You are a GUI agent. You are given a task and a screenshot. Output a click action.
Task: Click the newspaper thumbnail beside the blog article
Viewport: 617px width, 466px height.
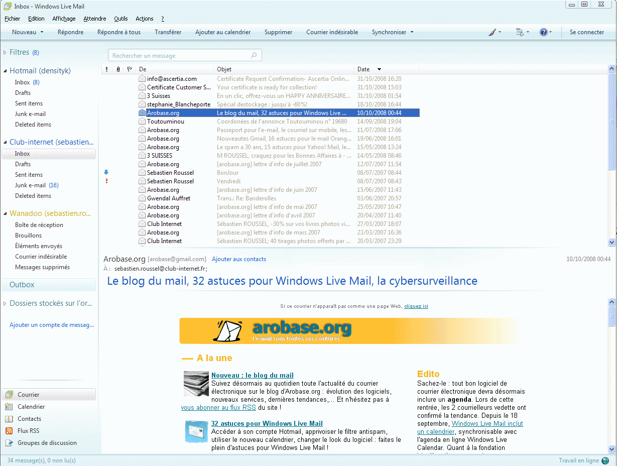[196, 384]
